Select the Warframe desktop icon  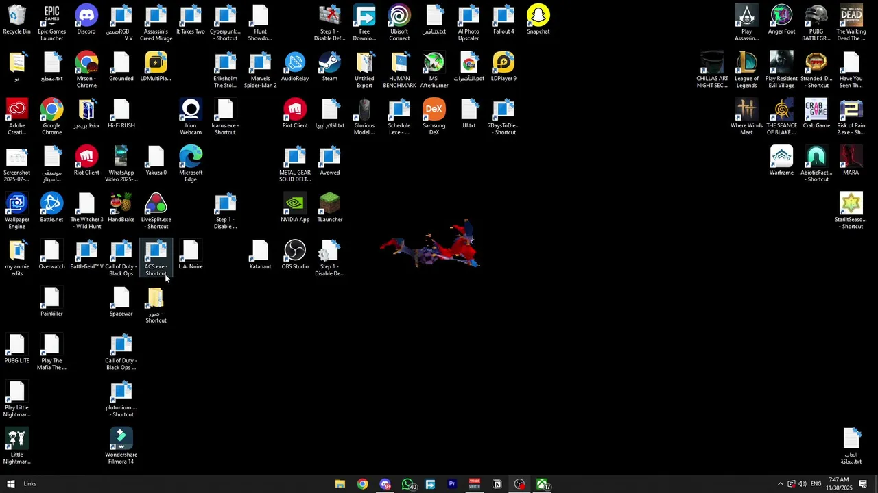(x=781, y=161)
